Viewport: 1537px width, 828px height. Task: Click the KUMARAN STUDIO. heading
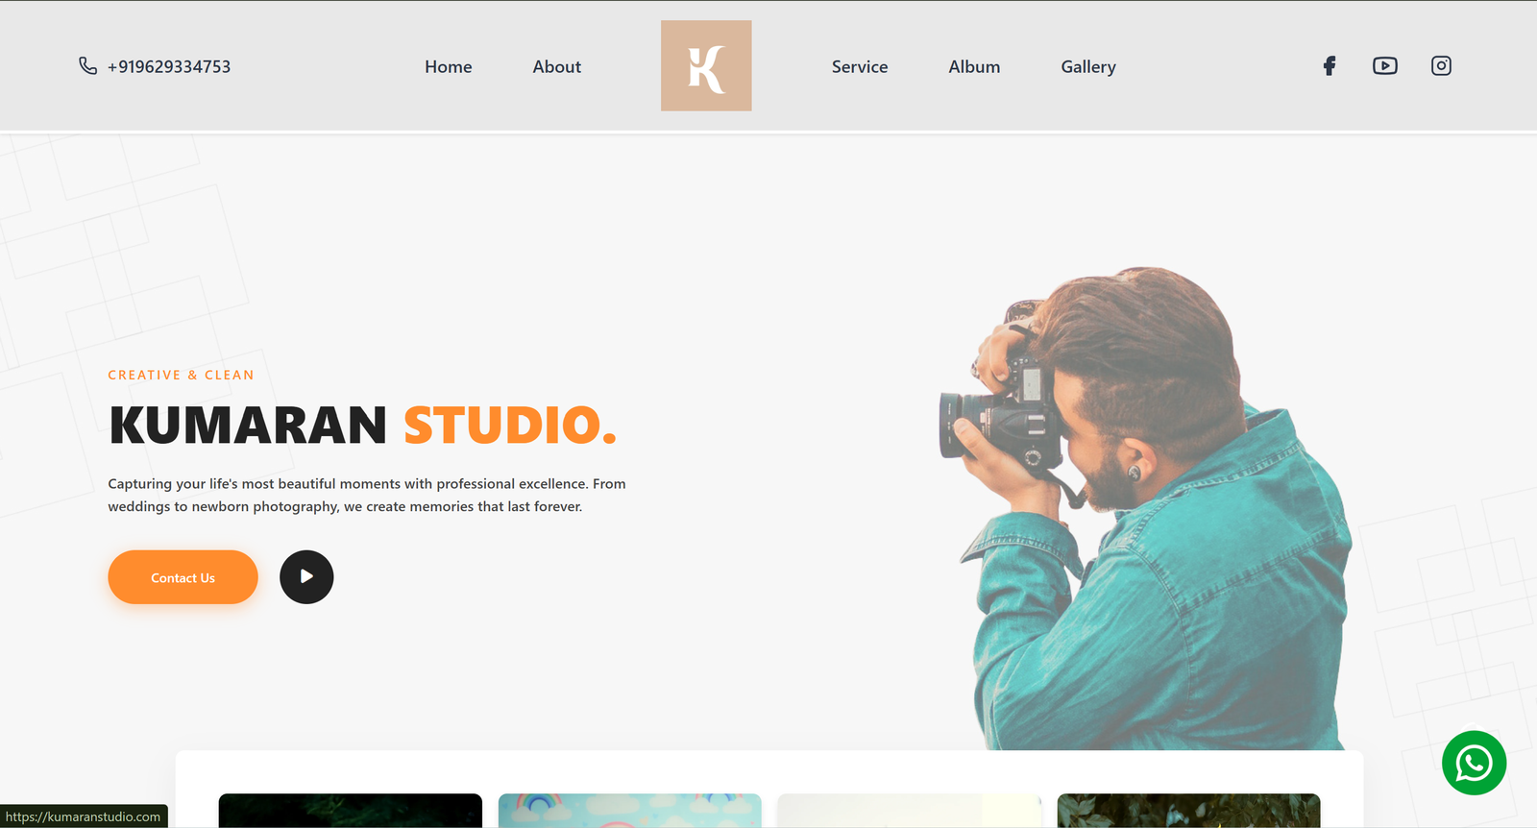363,426
